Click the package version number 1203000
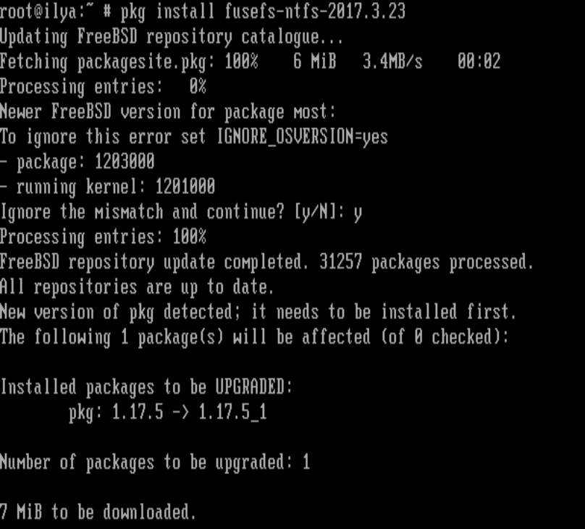This screenshot has height=529, width=585. click(x=125, y=162)
